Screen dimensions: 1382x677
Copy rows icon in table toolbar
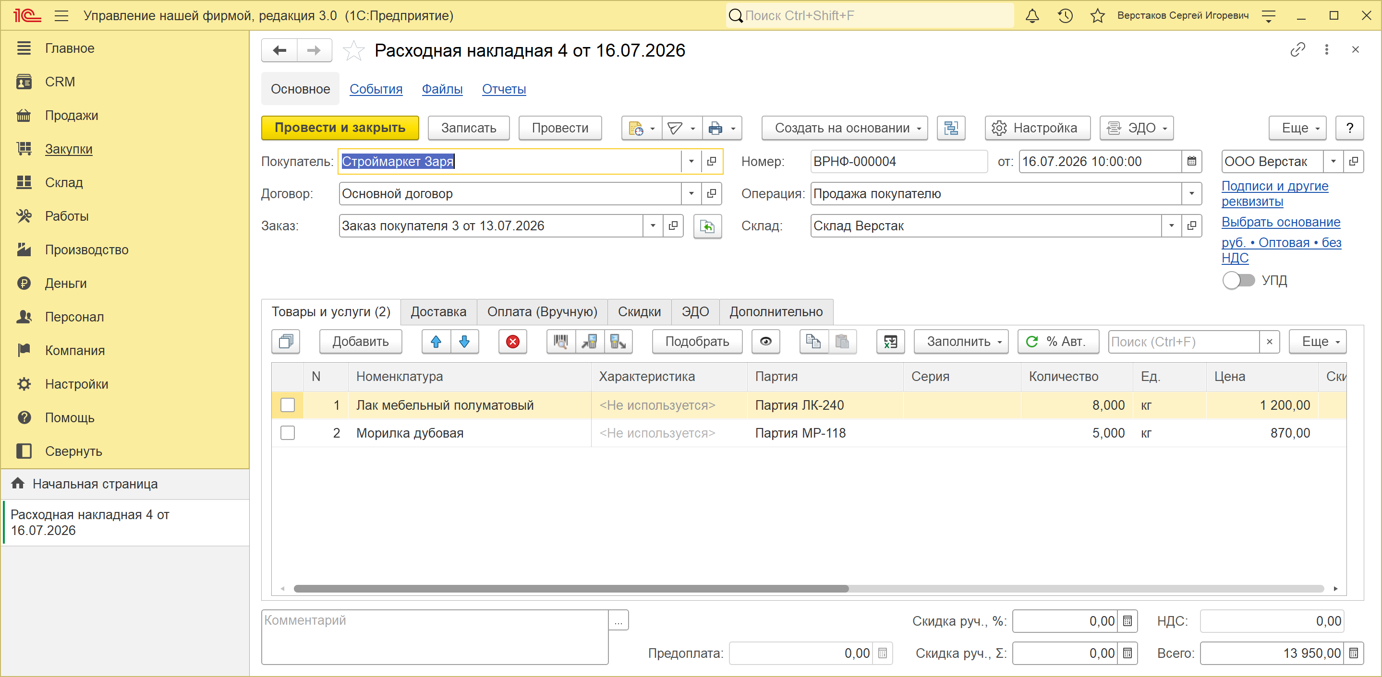813,342
